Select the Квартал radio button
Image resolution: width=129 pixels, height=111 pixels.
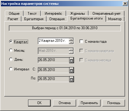[x=11, y=42]
